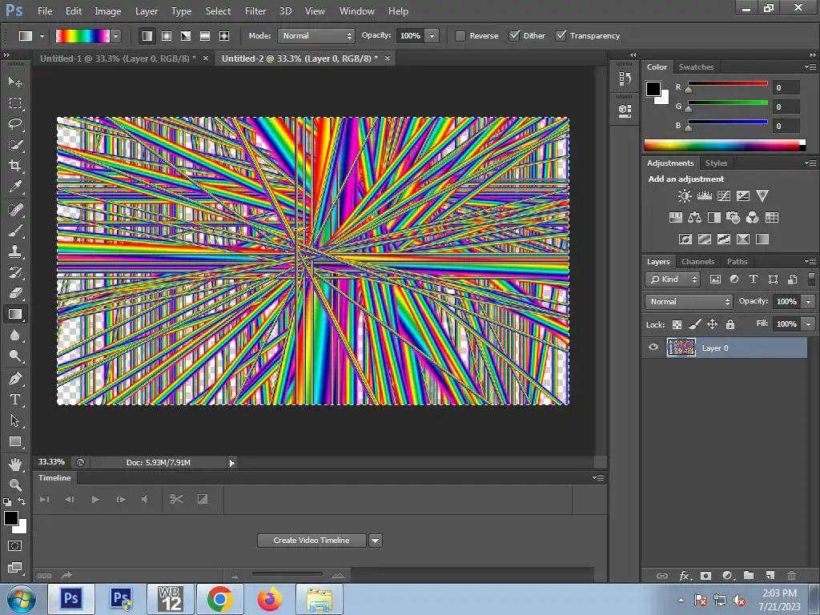Open layer Opacity dropdown arrow
Screen dimensions: 820x615
[808, 302]
